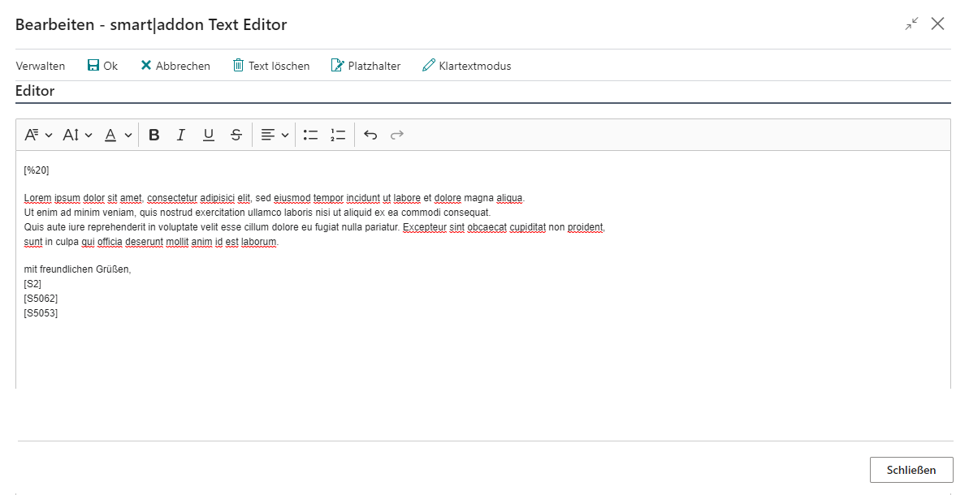Open the font color picker
This screenshot has height=495, width=969.
coord(117,134)
